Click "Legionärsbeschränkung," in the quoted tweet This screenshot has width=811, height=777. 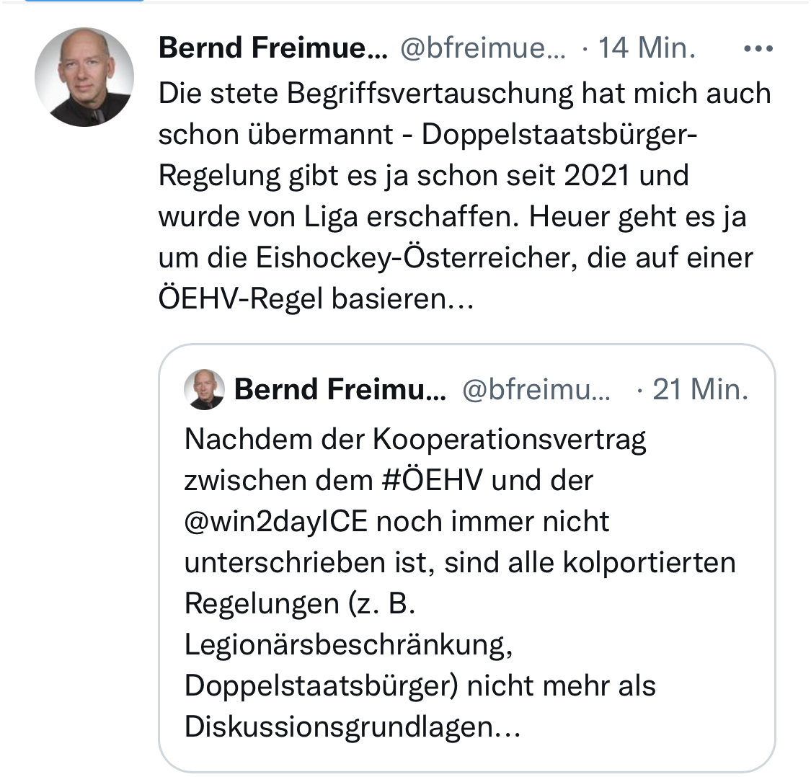349,644
